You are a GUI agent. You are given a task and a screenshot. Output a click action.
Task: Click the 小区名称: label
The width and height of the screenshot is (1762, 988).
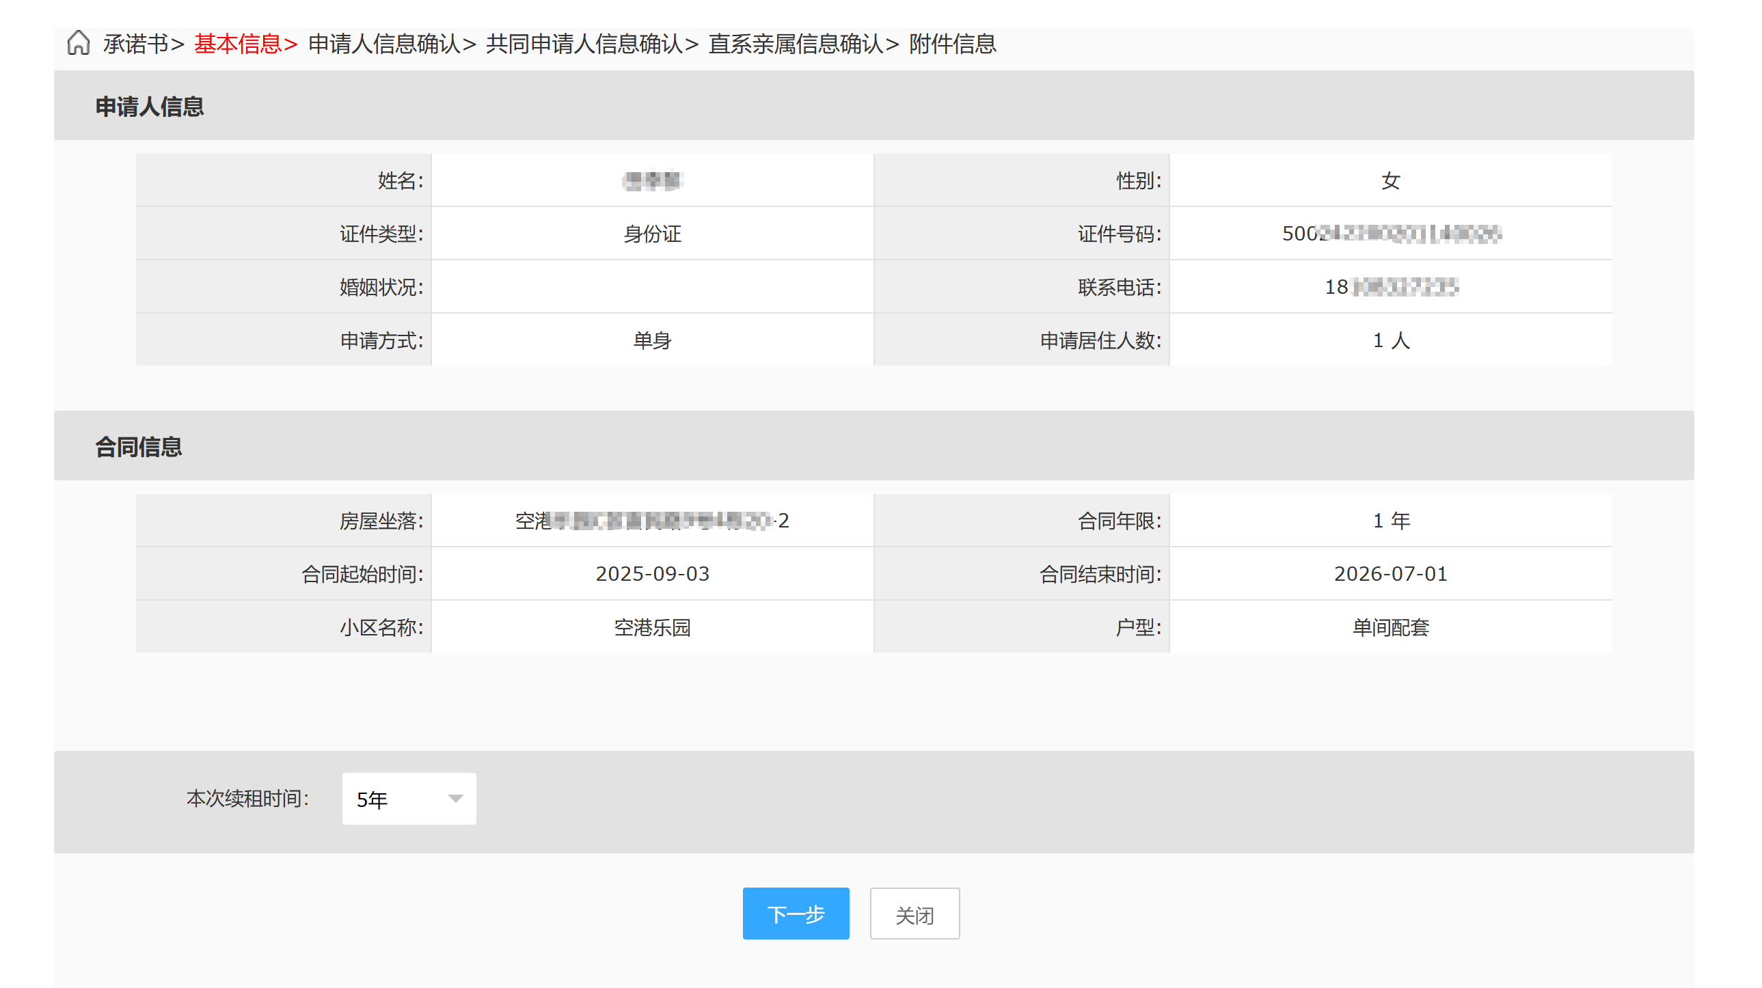click(x=381, y=628)
